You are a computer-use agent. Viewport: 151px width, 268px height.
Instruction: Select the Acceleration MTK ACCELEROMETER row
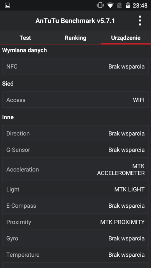coord(75,169)
